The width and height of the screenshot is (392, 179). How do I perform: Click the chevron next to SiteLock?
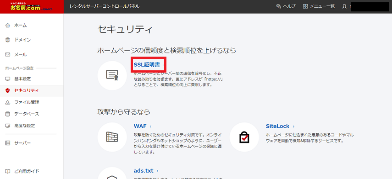pyautogui.click(x=293, y=126)
